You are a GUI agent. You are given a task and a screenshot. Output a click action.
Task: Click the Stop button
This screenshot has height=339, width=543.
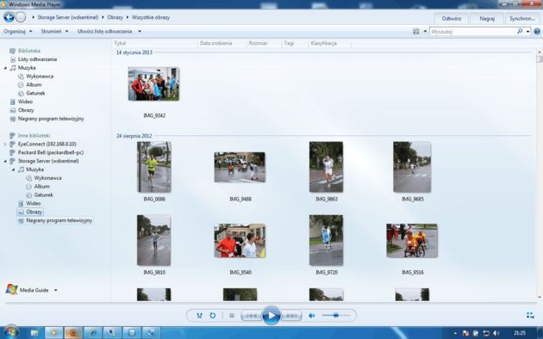(x=232, y=316)
